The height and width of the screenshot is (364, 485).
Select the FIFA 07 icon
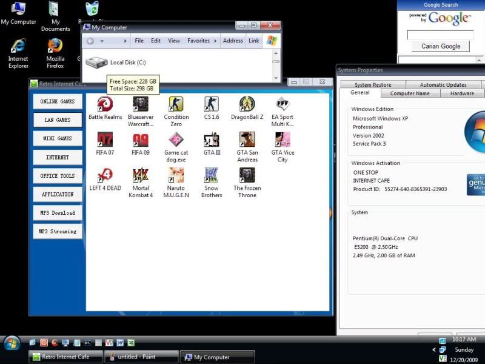105,144
